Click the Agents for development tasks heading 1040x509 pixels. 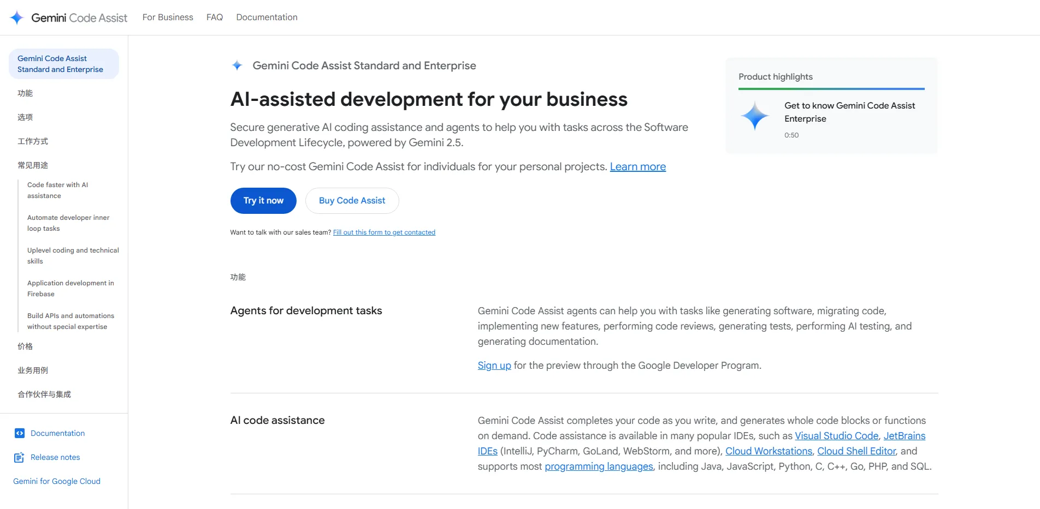point(306,310)
